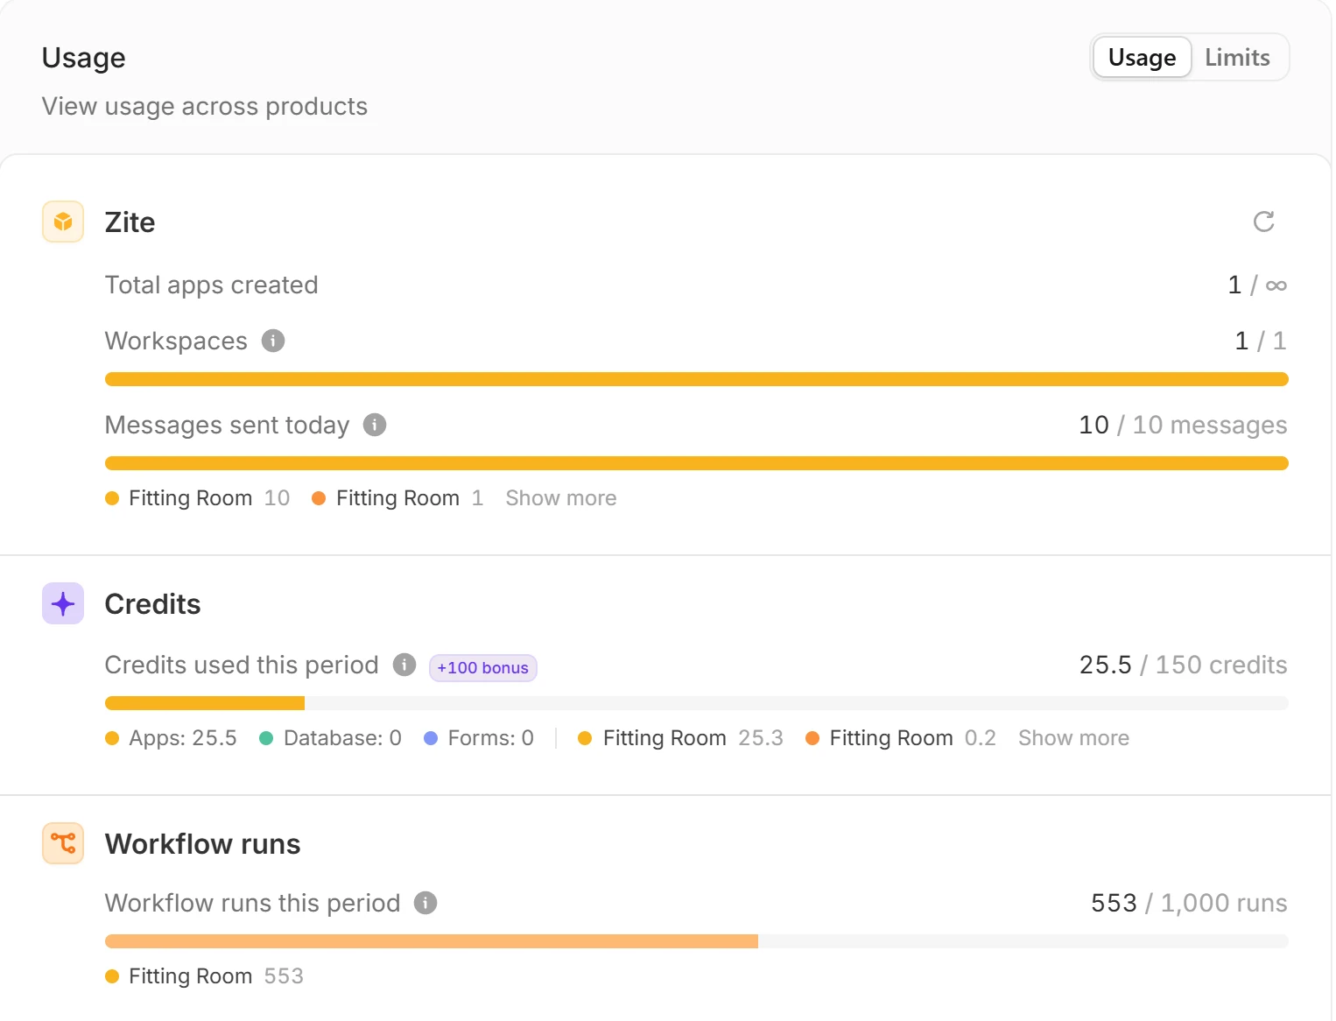Click the 'Zite' section heading
1336x1021 pixels.
click(x=130, y=222)
